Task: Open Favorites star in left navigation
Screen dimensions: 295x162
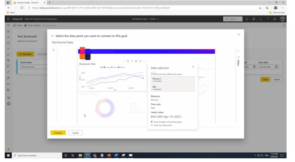Action: [8, 37]
